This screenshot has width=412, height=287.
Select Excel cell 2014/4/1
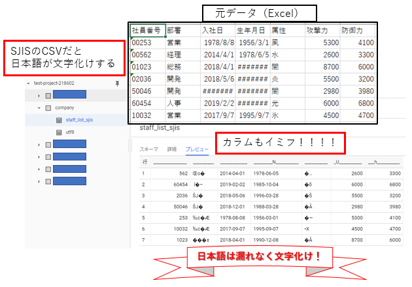tap(218, 55)
